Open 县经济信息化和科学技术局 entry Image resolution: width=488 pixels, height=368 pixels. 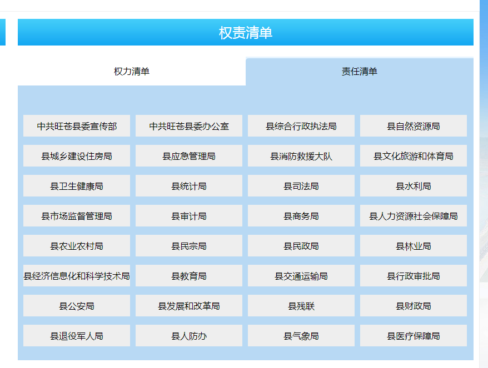pos(77,276)
